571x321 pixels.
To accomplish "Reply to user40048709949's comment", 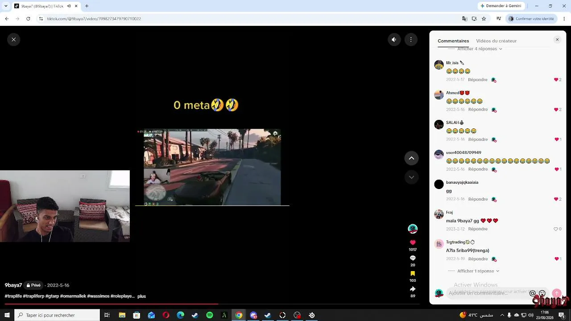I will pyautogui.click(x=478, y=169).
